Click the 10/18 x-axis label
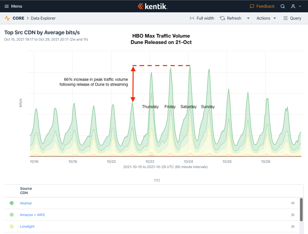Screen dimensions: 308x234 coord(73,161)
